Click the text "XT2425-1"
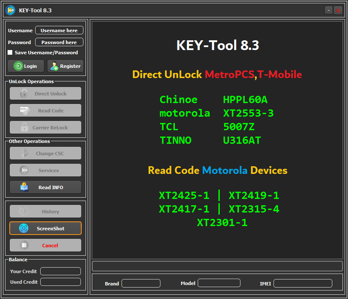348x299 pixels. 184,196
